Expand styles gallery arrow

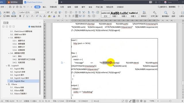tap(139, 16)
